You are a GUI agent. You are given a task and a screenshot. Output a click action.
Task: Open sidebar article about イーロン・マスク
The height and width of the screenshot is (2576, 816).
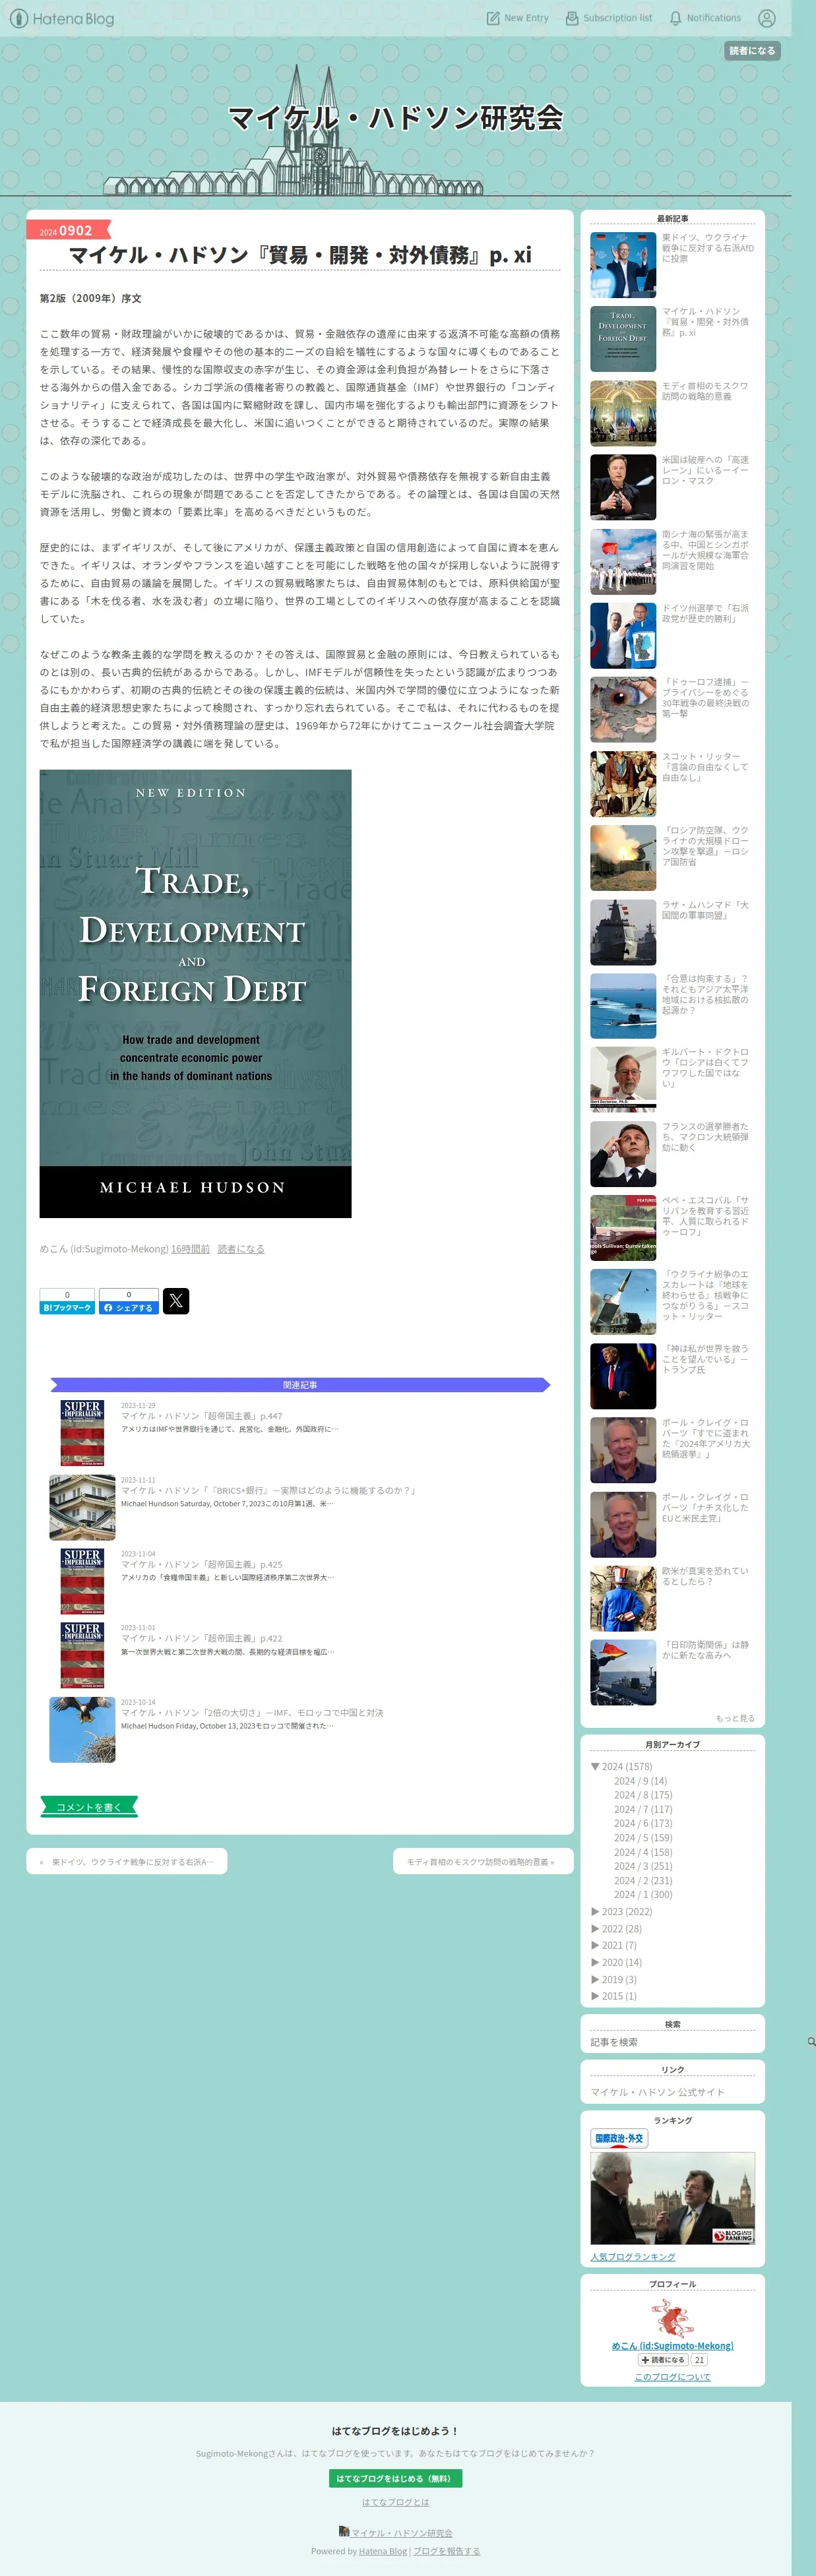[705, 470]
